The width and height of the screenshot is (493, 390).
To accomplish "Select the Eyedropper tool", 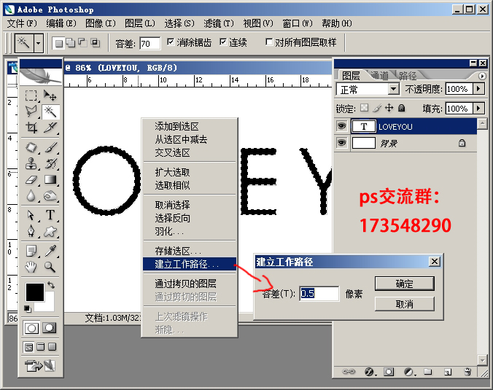I will coord(50,251).
